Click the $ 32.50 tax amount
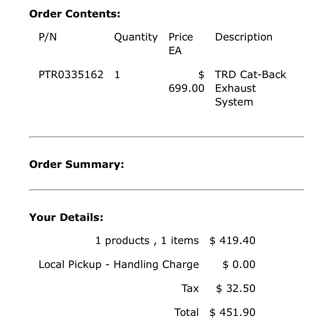 click(236, 289)
